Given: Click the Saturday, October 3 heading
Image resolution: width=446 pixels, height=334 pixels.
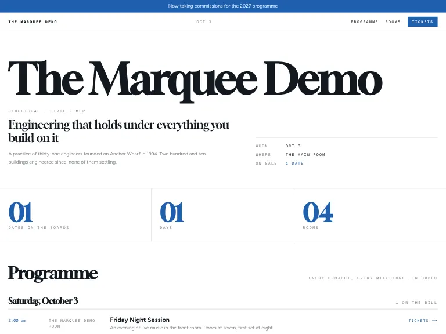Looking at the screenshot, I should tap(43, 301).
